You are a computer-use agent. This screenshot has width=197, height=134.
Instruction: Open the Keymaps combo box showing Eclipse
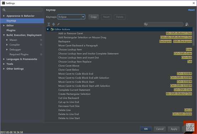click(x=71, y=17)
